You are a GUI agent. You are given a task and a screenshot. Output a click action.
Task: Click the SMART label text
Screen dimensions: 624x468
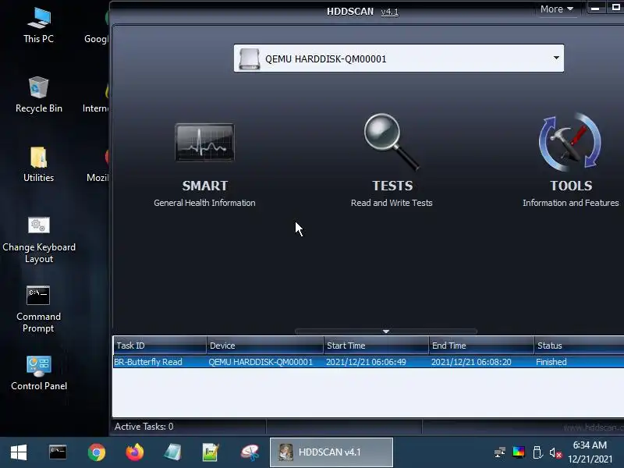(x=205, y=186)
